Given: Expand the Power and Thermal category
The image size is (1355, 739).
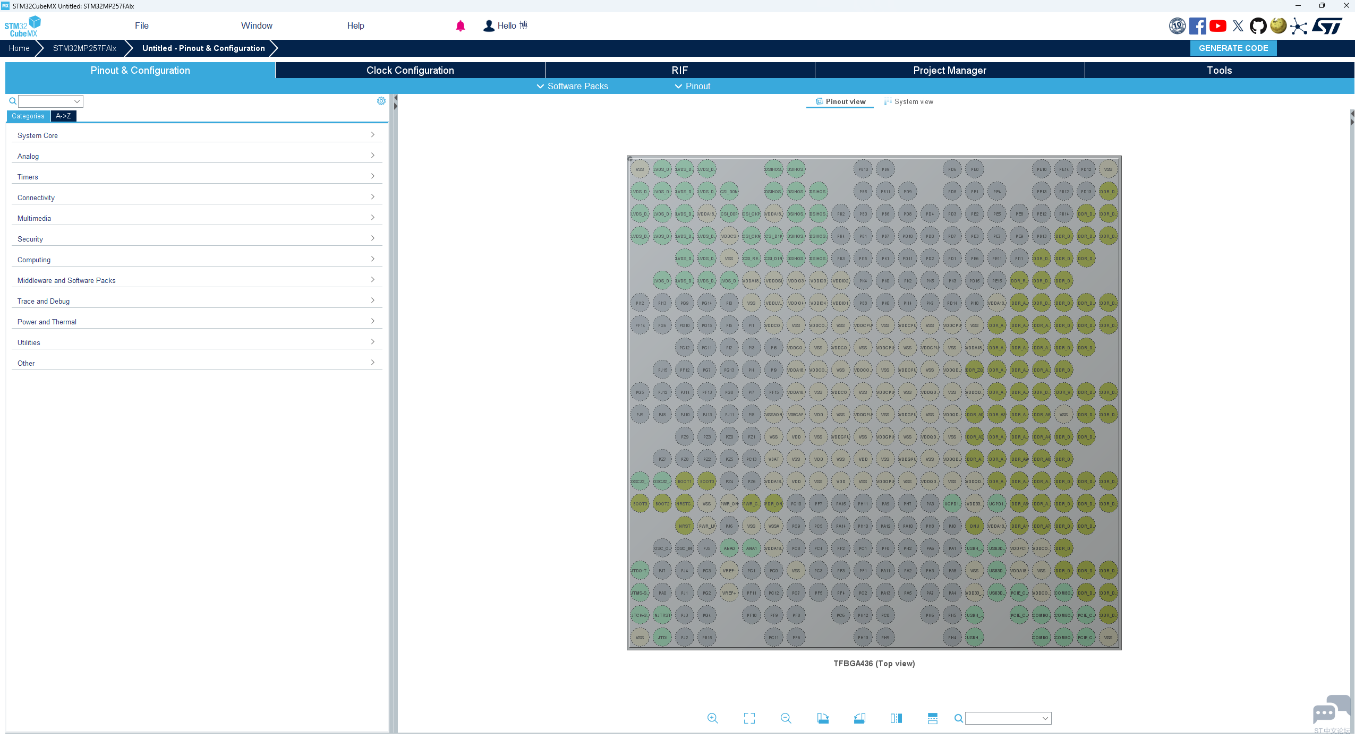Looking at the screenshot, I should click(197, 322).
